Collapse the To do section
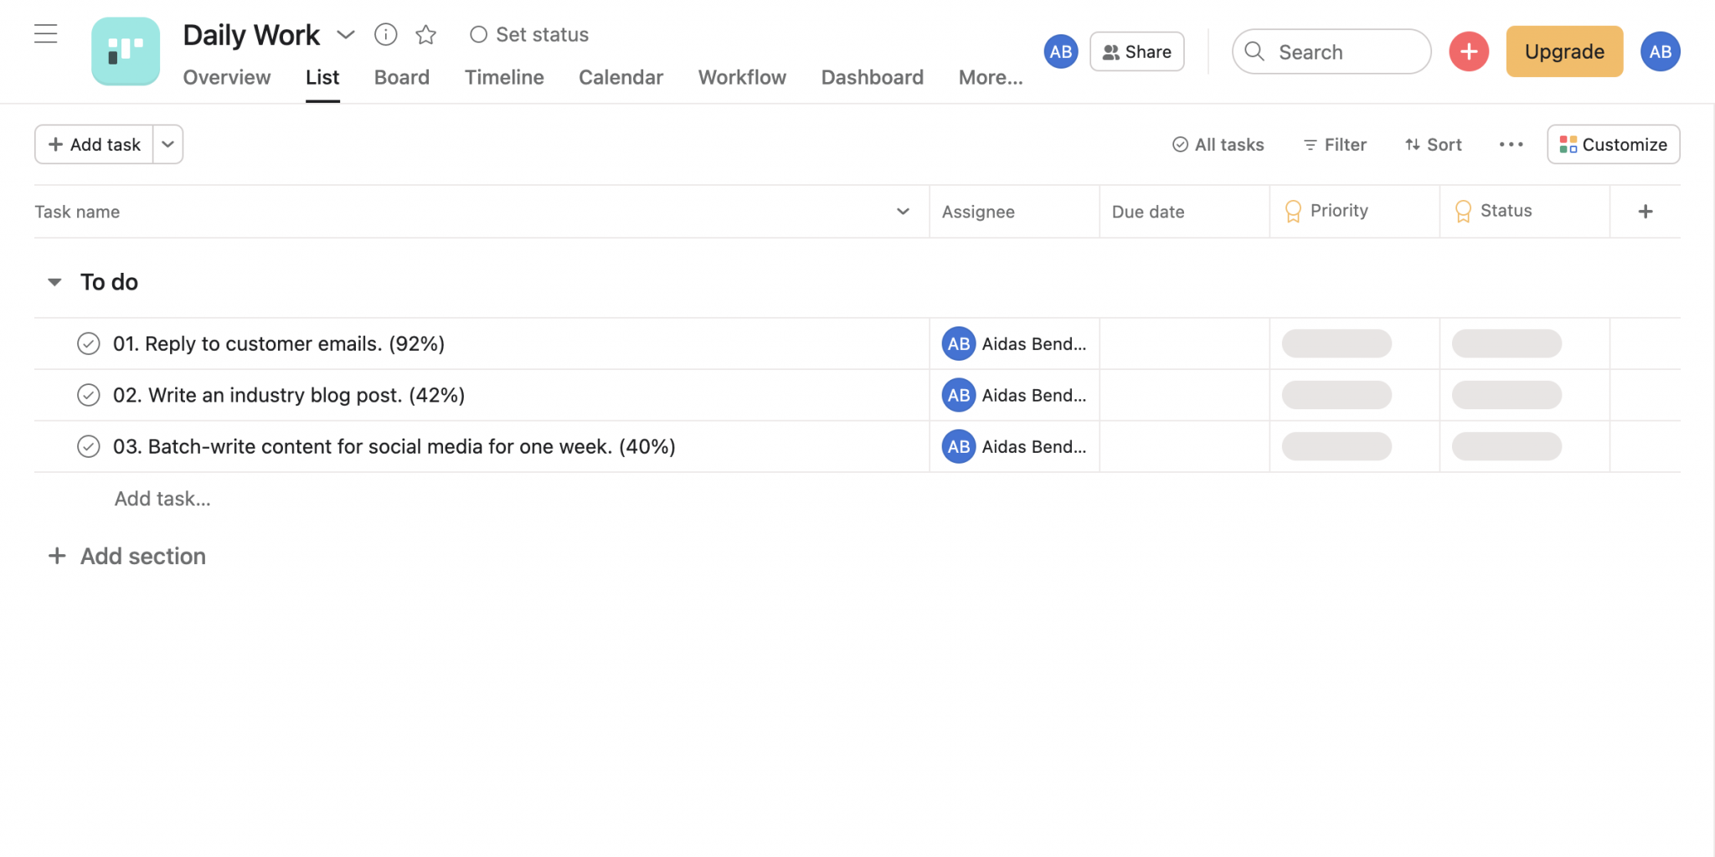Screen dimensions: 1715x857 [54, 282]
